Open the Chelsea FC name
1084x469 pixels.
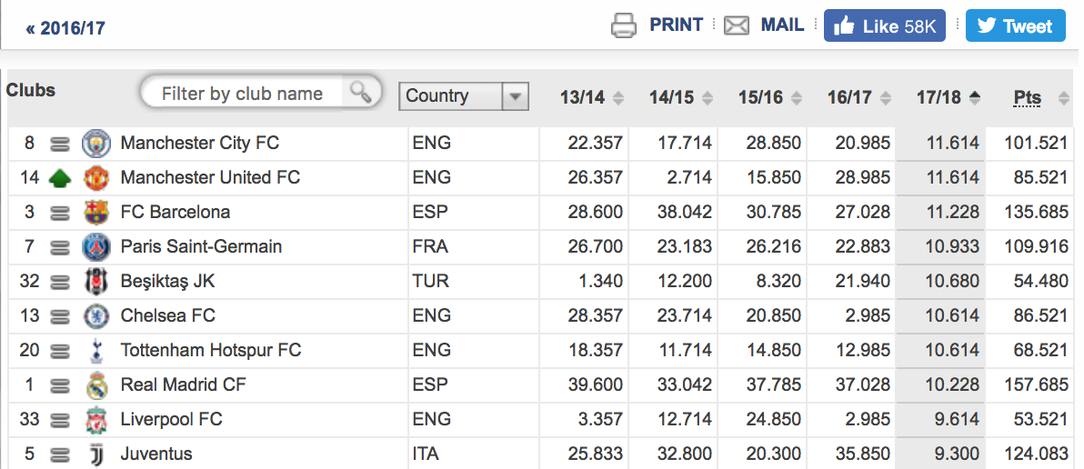pos(168,315)
